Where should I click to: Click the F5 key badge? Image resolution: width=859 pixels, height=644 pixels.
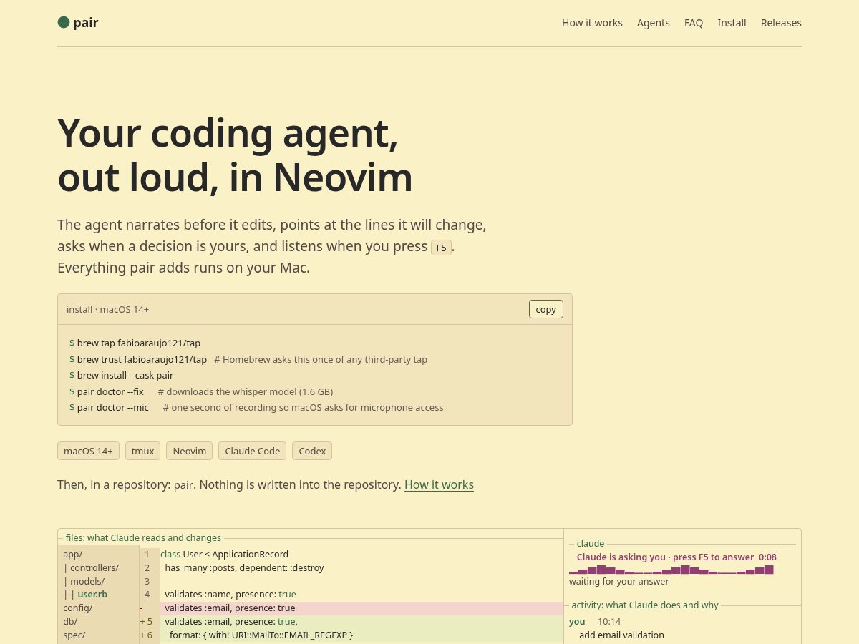point(441,248)
